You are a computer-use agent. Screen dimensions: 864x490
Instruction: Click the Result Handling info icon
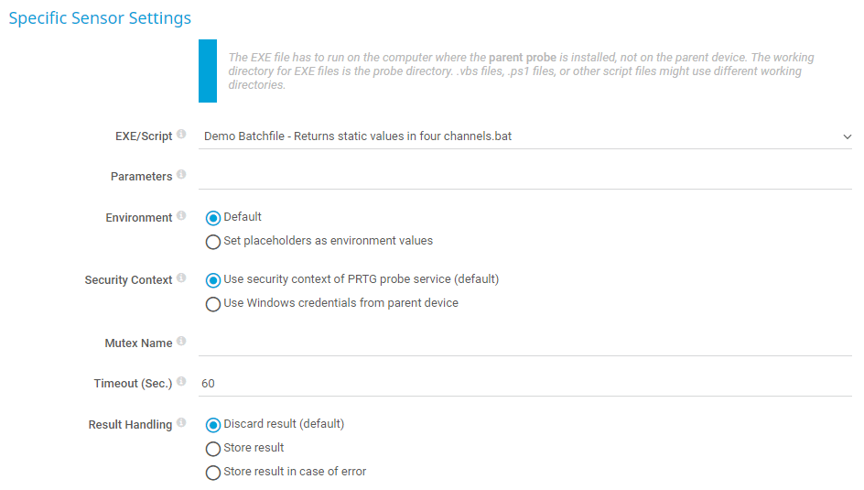[181, 423]
